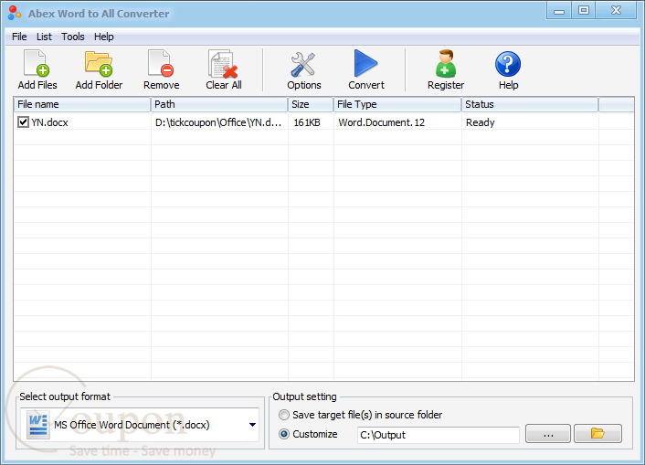Screen dimensions: 645x465
Task: Select Save target file(s) in source folder
Action: click(x=284, y=415)
